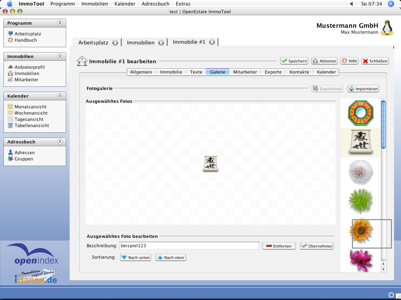Click the Importieren button
The width and height of the screenshot is (401, 300).
(363, 89)
